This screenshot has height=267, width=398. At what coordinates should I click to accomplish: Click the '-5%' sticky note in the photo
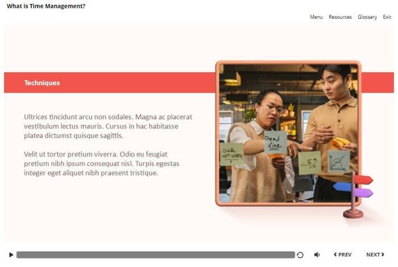309,162
